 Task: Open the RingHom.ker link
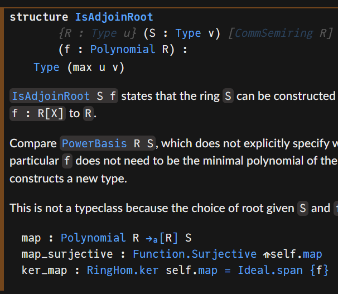(114, 270)
